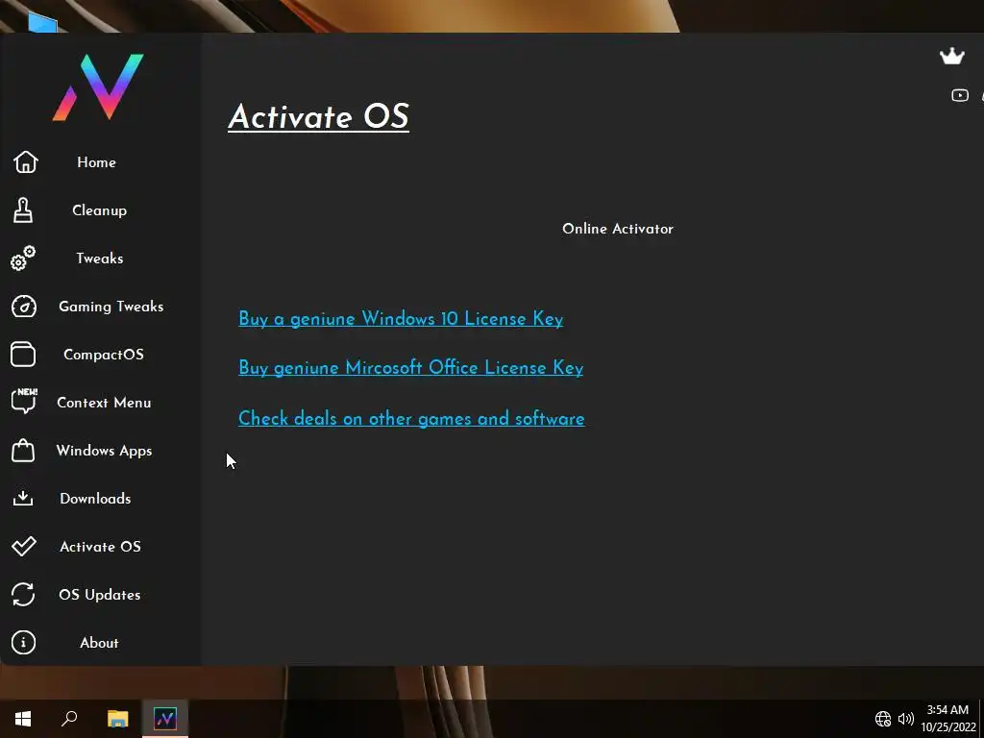Click the taskbar search magnifier
The image size is (984, 738).
pyautogui.click(x=69, y=718)
